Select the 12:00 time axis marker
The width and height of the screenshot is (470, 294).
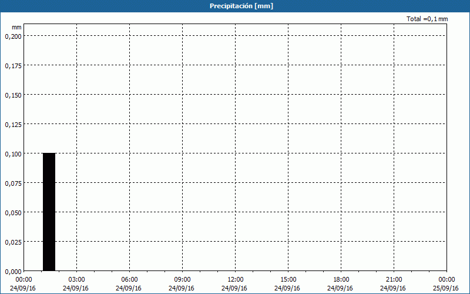pyautogui.click(x=236, y=279)
